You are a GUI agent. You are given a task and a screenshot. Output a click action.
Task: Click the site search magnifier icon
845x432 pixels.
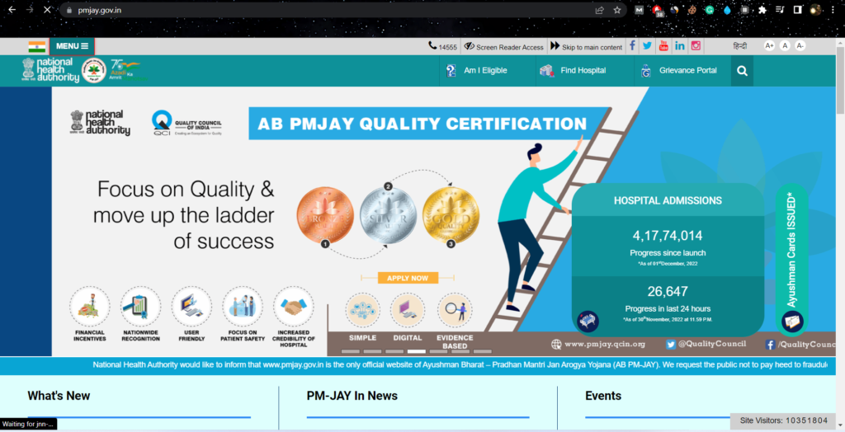click(x=742, y=71)
